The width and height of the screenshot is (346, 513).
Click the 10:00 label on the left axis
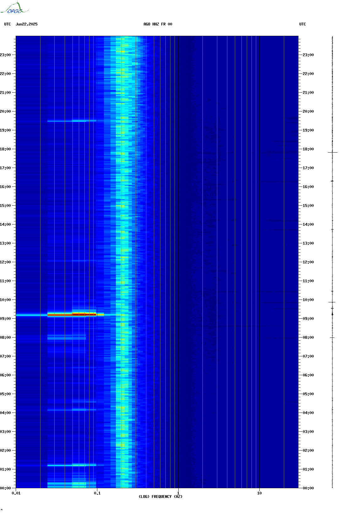[5, 300]
